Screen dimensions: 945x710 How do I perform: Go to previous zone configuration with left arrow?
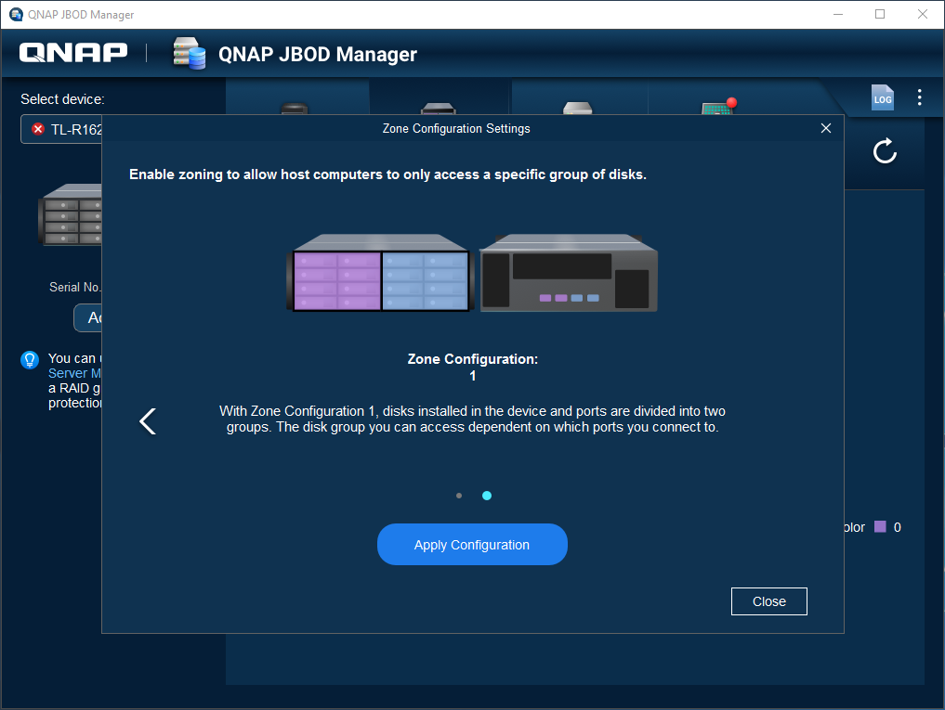(148, 421)
